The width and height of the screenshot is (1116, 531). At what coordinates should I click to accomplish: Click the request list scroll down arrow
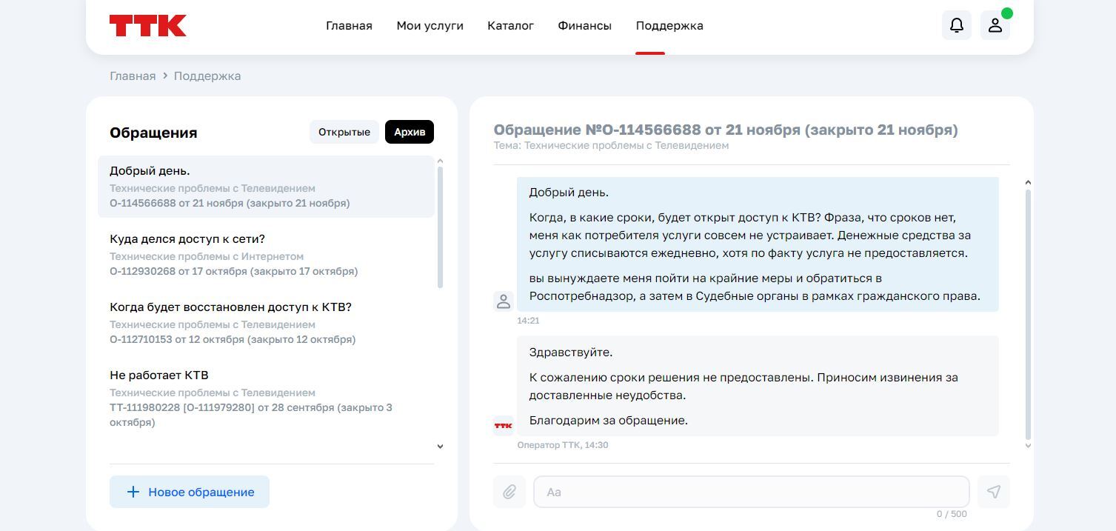pyautogui.click(x=440, y=447)
